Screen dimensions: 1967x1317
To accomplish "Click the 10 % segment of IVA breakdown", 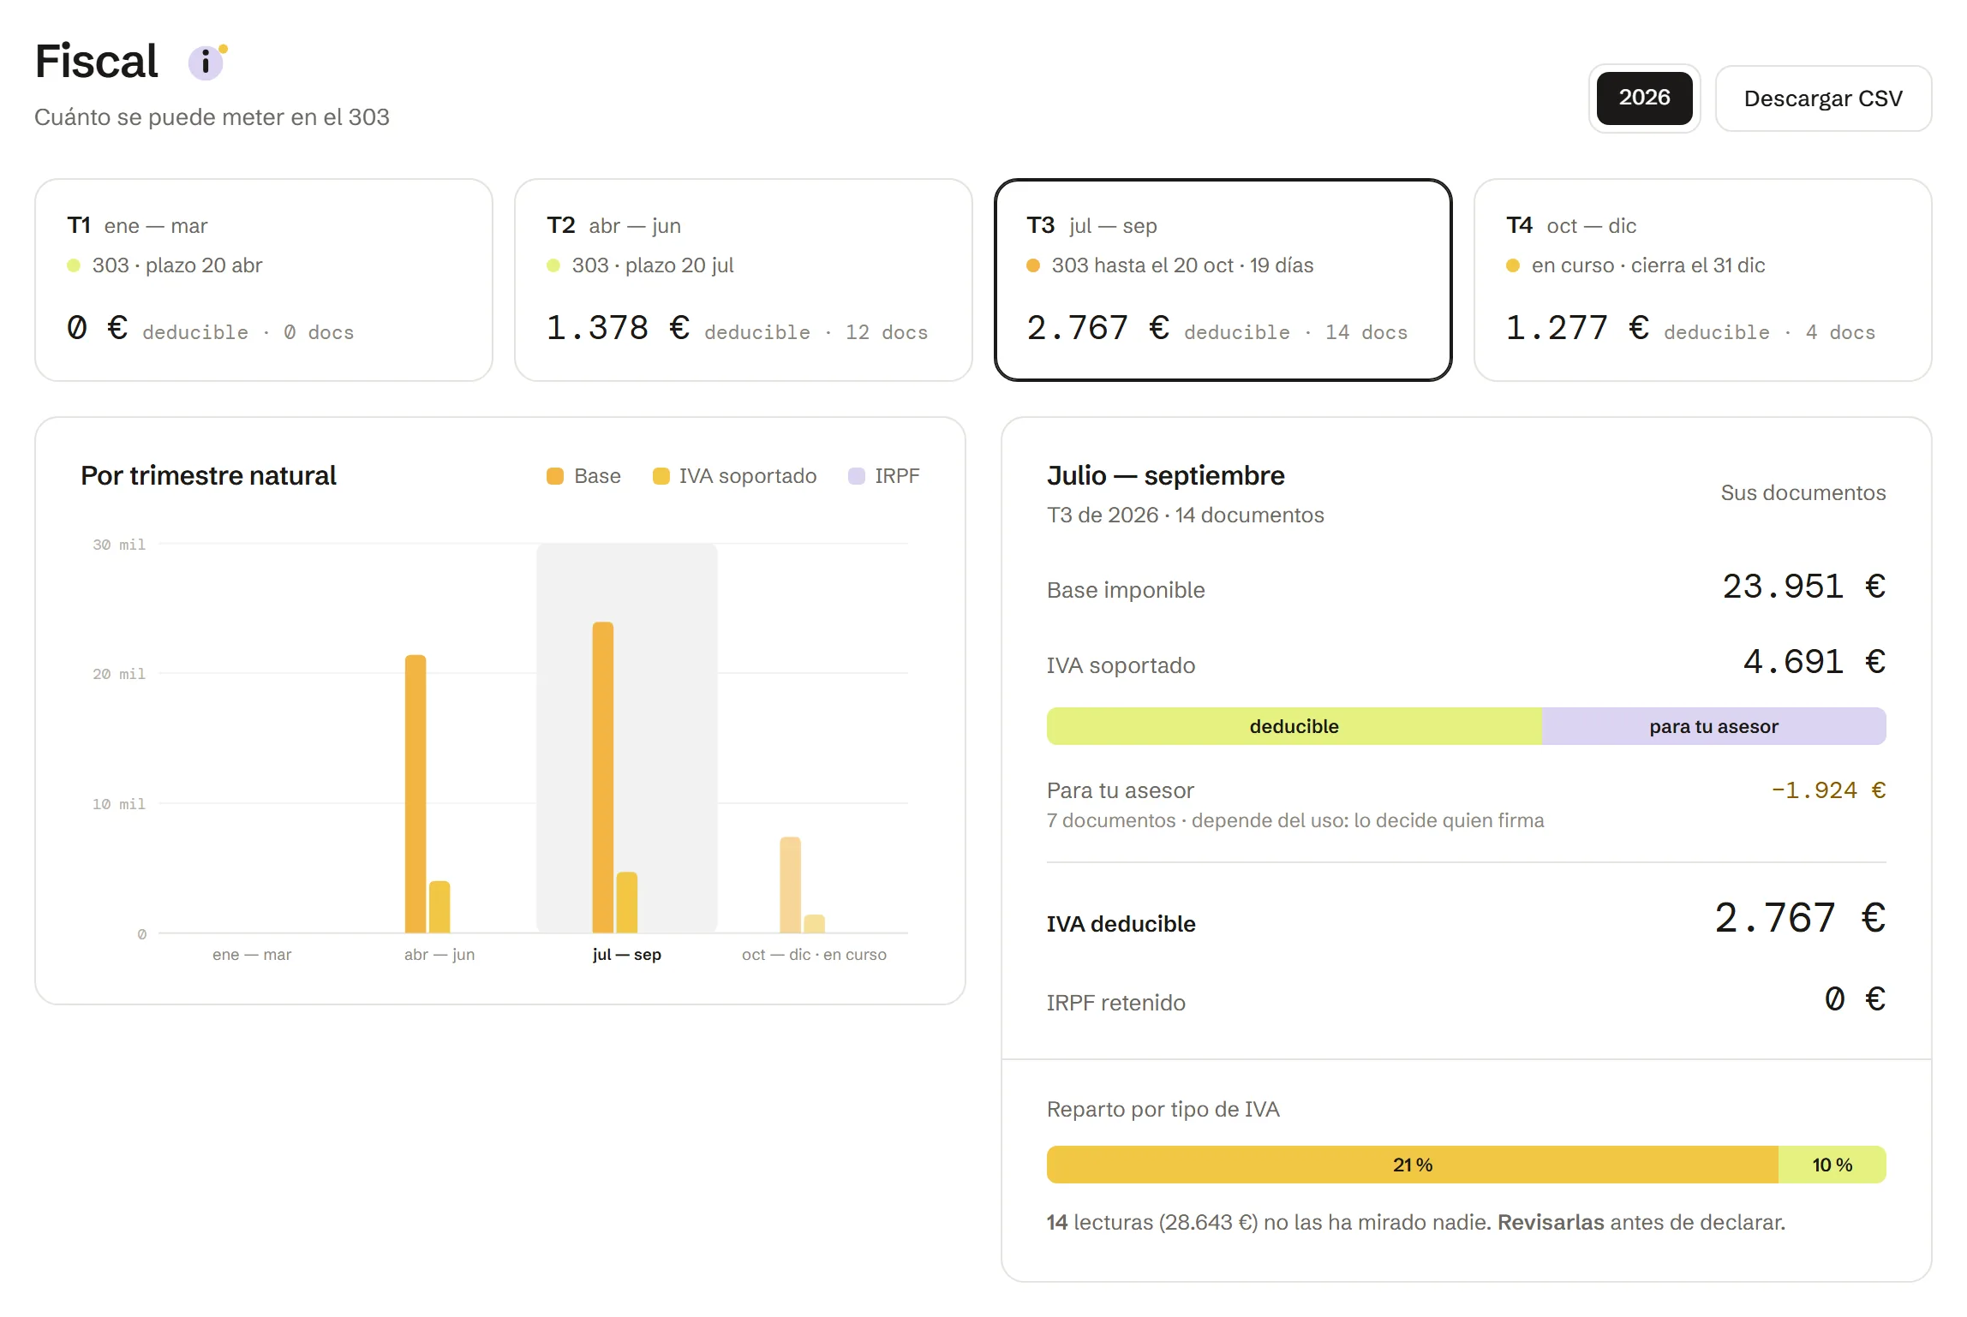I will [1832, 1165].
